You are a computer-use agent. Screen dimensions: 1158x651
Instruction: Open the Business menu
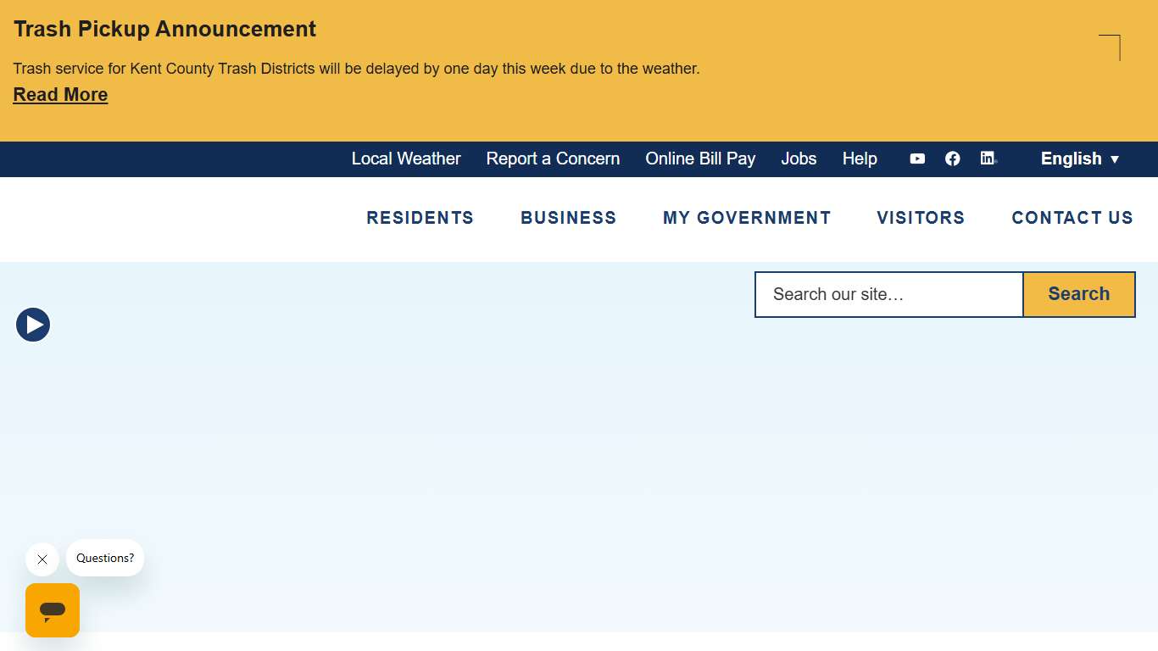click(568, 218)
